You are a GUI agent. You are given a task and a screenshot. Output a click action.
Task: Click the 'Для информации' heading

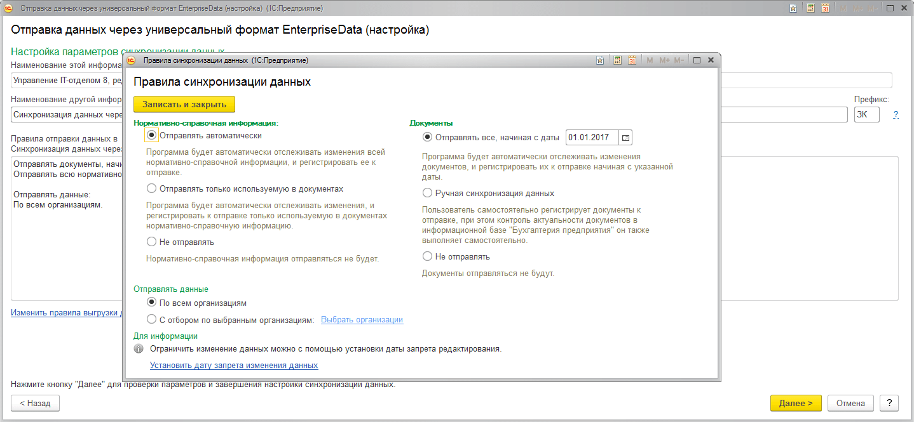pyautogui.click(x=165, y=336)
